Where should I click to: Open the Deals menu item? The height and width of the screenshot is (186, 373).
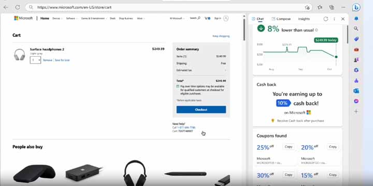pos(112,18)
